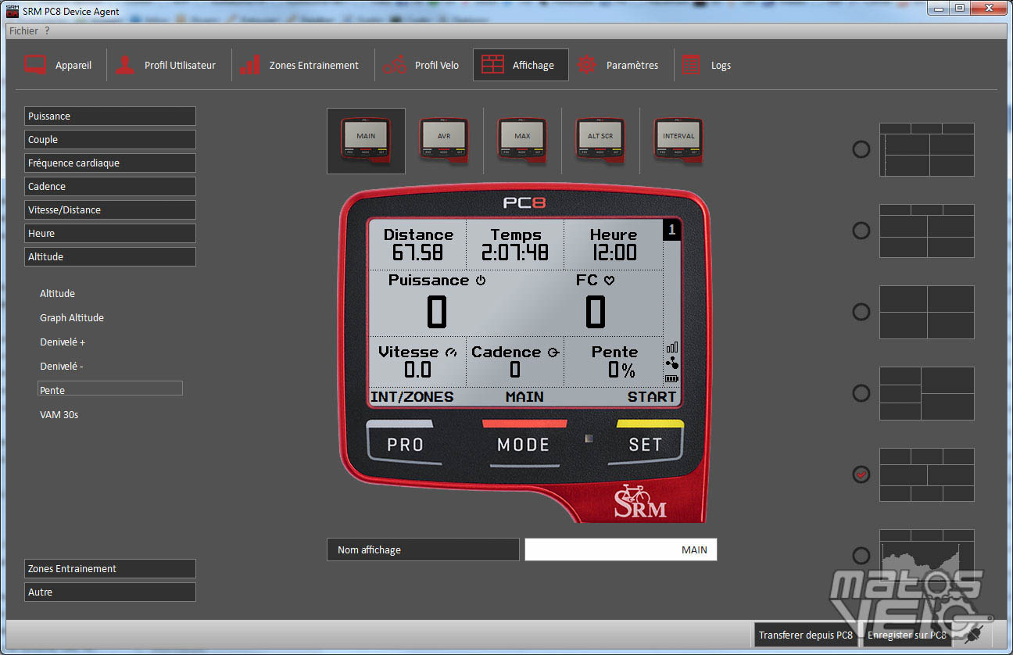Click the Vitesse cell on PC8 screen
The height and width of the screenshot is (655, 1013).
pyautogui.click(x=417, y=362)
